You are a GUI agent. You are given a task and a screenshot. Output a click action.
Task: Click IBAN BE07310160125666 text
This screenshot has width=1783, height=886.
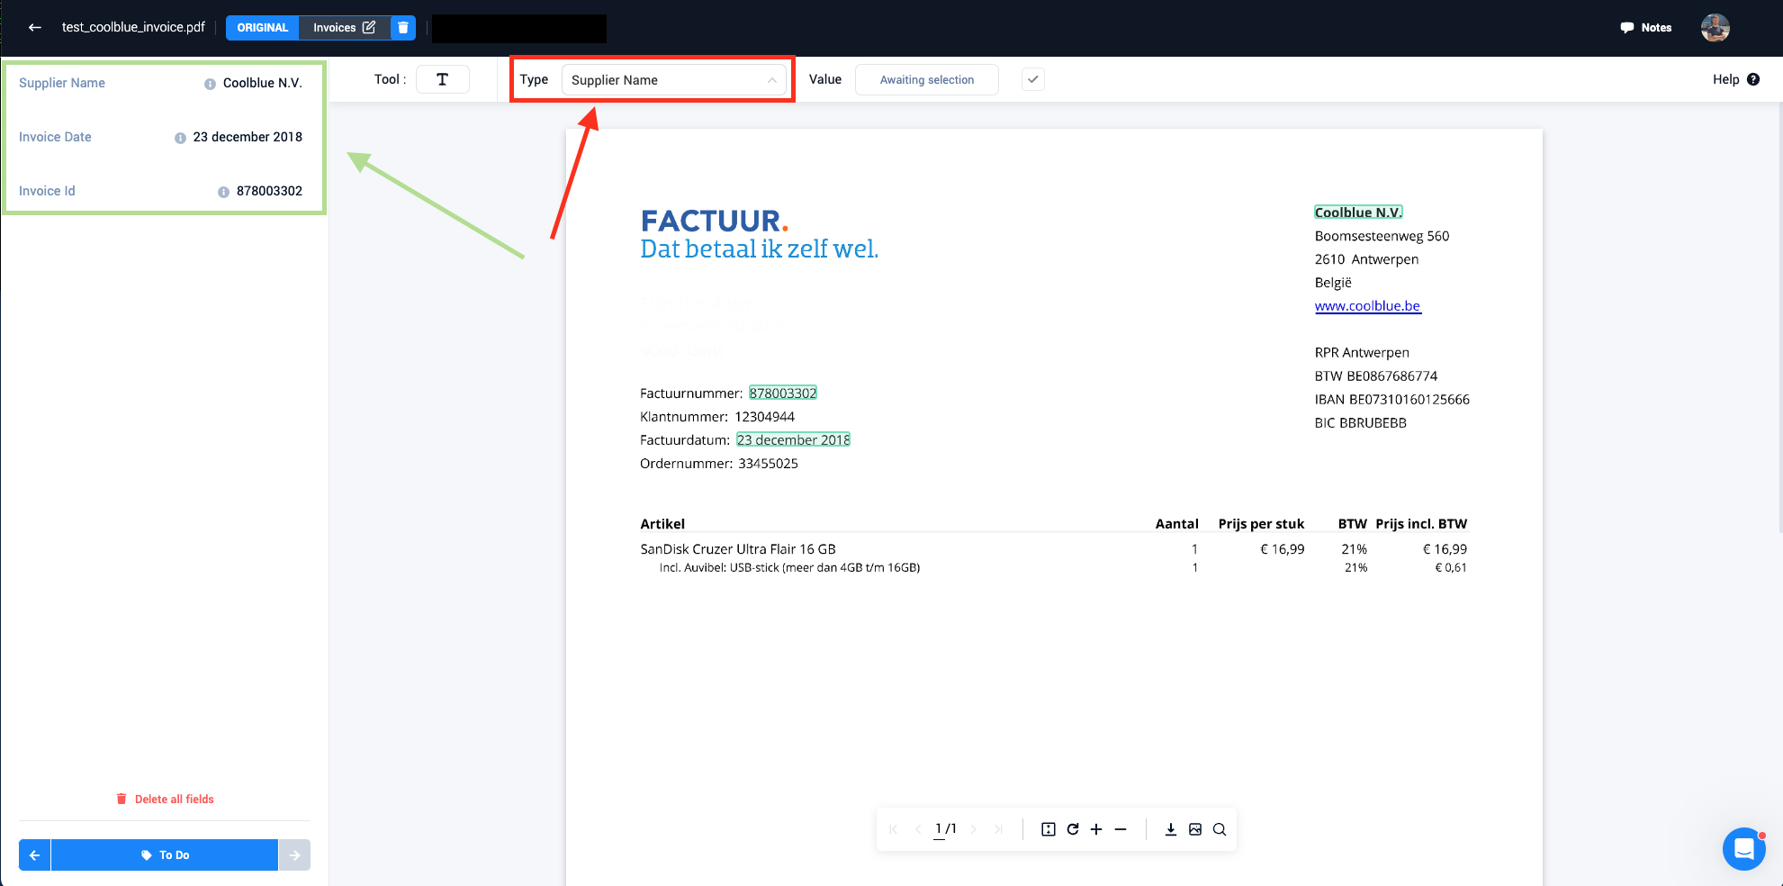(1391, 400)
